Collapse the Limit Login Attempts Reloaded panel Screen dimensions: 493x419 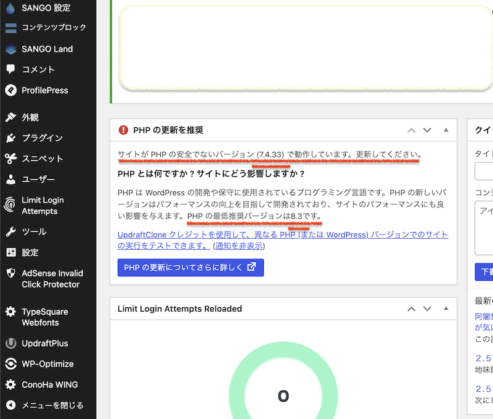pos(446,309)
